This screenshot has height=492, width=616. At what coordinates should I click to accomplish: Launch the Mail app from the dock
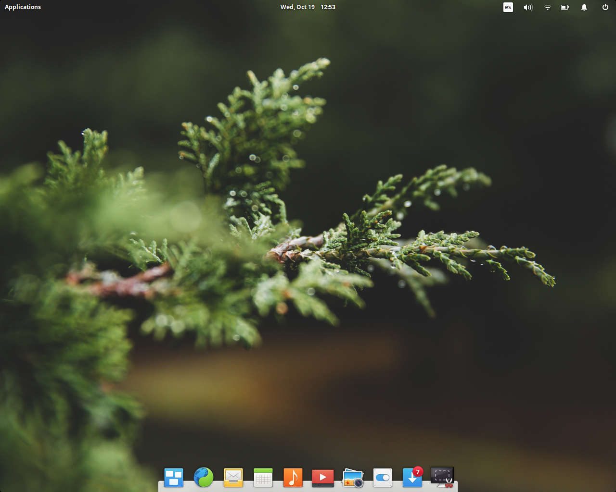point(233,478)
